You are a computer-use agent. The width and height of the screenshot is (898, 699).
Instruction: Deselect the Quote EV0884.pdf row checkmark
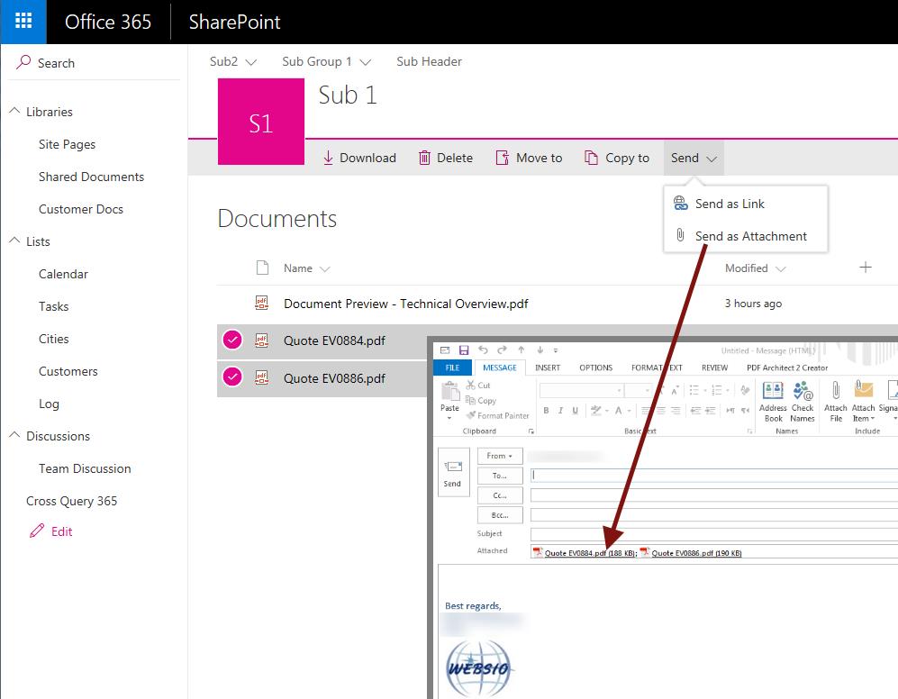pyautogui.click(x=232, y=340)
